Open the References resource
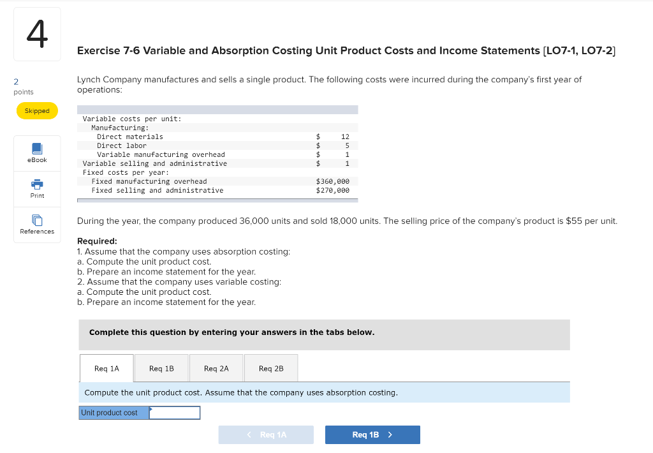The image size is (653, 453). pos(36,225)
